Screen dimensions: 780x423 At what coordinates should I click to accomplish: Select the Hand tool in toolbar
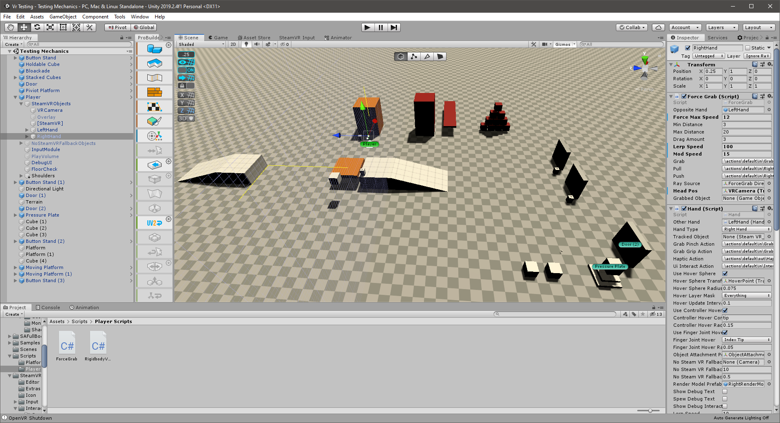[11, 27]
